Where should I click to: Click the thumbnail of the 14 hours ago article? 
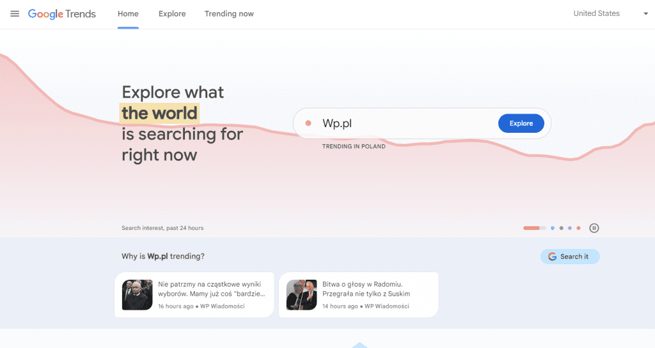[302, 294]
